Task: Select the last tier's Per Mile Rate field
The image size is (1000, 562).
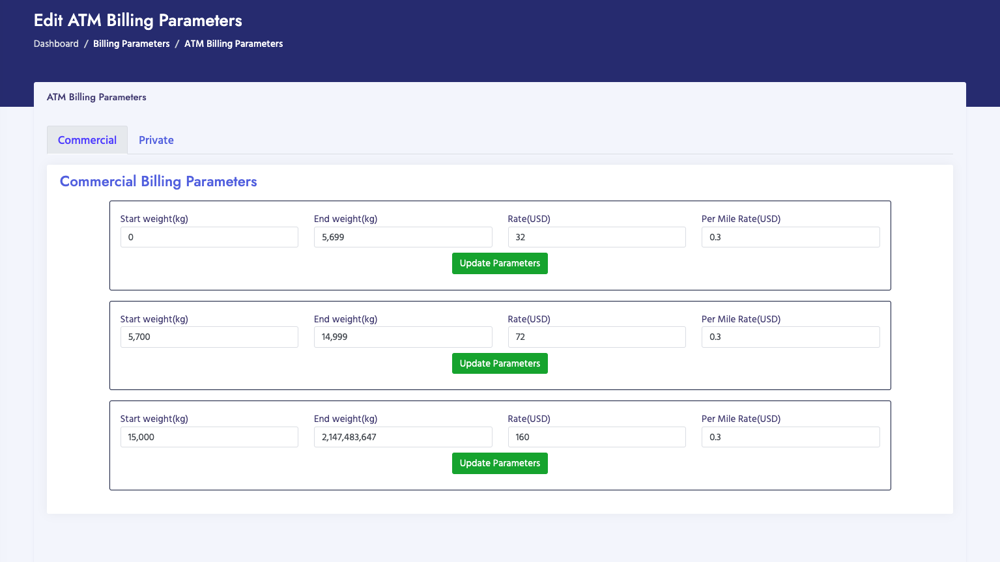Action: tap(790, 437)
